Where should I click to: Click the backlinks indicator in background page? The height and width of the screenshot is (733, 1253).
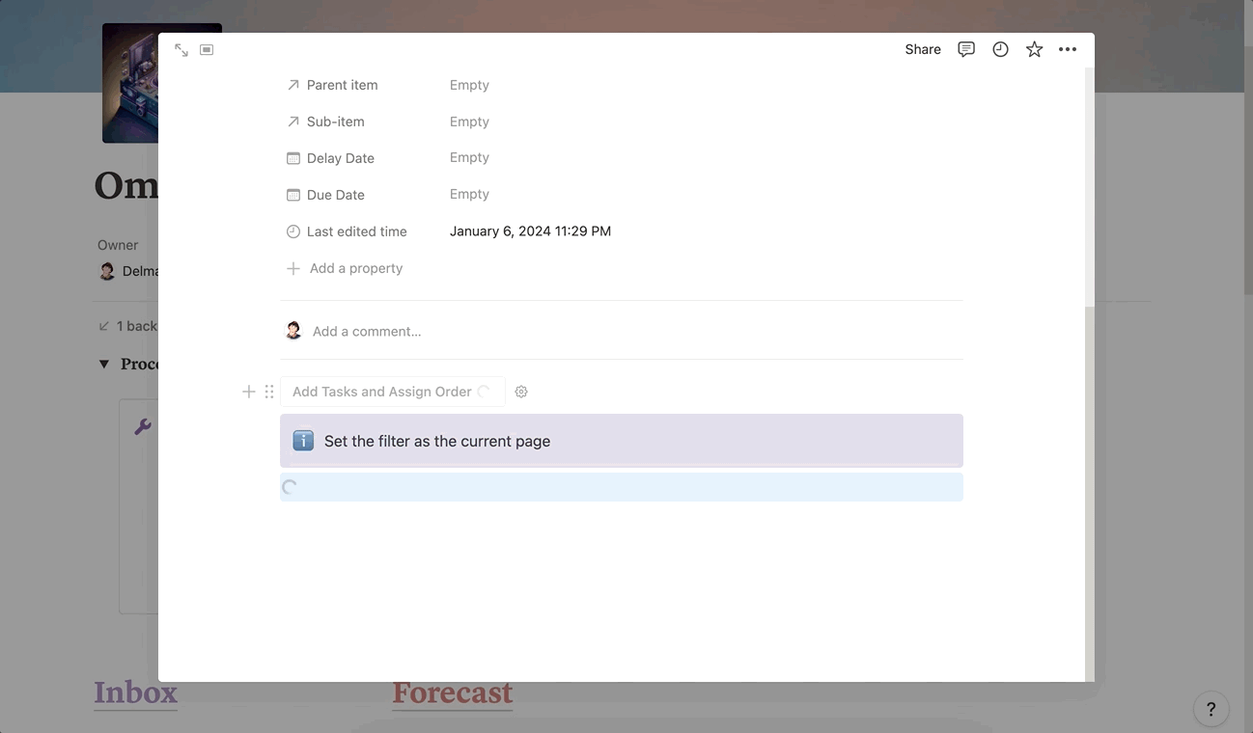click(x=127, y=326)
